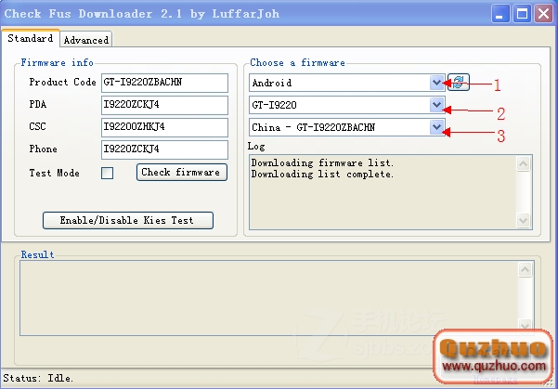Image resolution: width=558 pixels, height=389 pixels.
Task: Refresh the firmware list with the refresh icon
Action: coord(459,83)
